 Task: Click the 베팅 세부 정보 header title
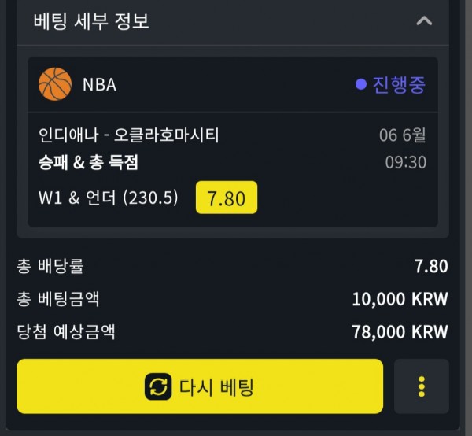(x=91, y=21)
